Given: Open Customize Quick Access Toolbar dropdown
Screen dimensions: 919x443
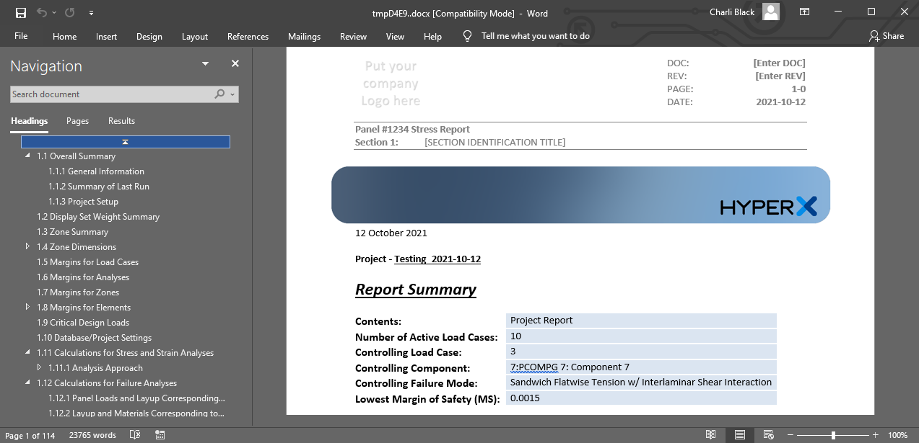Looking at the screenshot, I should (x=90, y=13).
